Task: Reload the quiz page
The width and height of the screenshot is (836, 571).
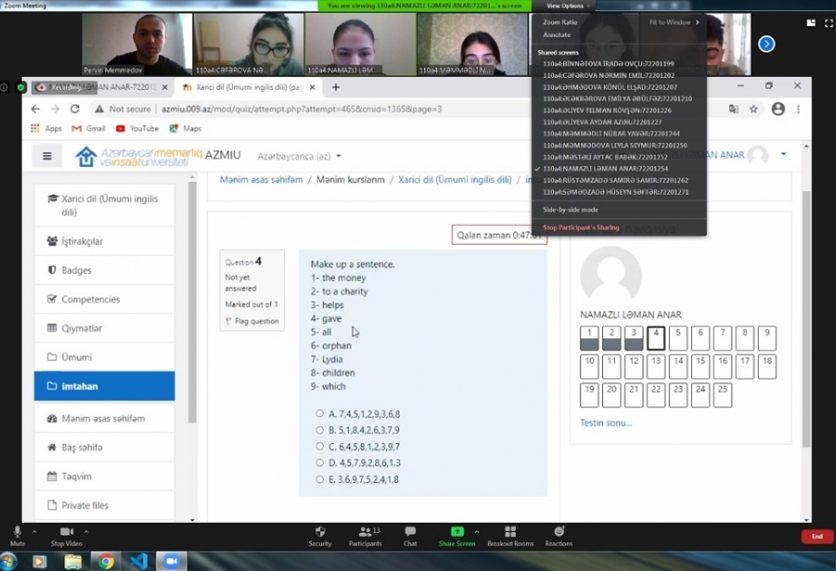Action: tap(74, 109)
